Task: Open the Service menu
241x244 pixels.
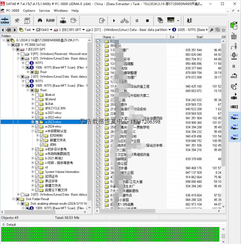Action: point(44,10)
